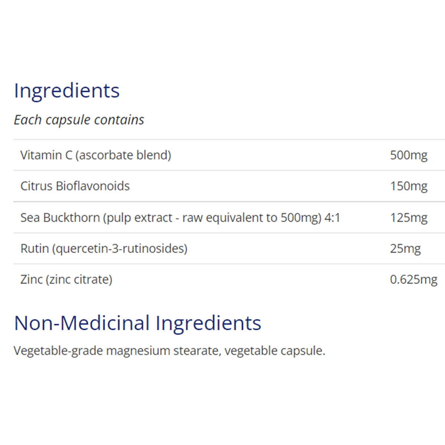
Task: Click the 150mg amount for Citrus Bioflavonoids
Action: 409,186
